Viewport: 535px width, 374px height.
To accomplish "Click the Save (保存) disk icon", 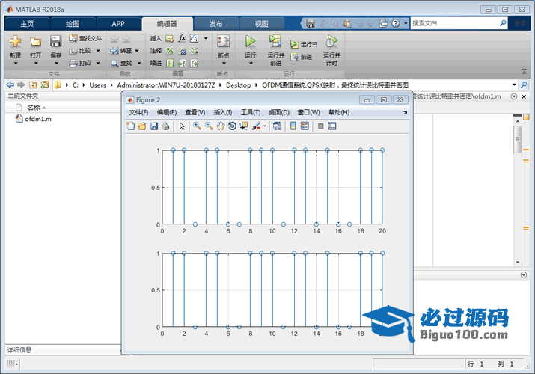I will point(55,41).
